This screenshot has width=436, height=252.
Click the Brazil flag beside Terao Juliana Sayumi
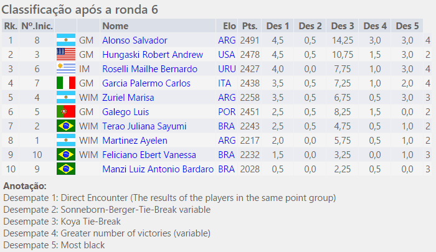65,126
